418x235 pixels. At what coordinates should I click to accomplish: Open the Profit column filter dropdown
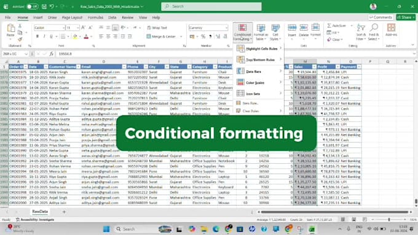(337, 67)
